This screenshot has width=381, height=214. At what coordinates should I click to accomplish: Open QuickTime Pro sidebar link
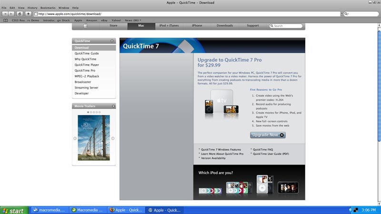click(85, 70)
